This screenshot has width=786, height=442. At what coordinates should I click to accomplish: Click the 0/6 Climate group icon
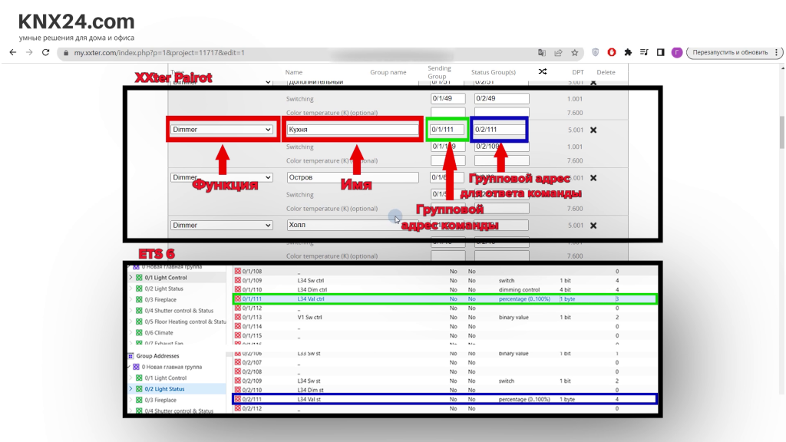click(140, 332)
